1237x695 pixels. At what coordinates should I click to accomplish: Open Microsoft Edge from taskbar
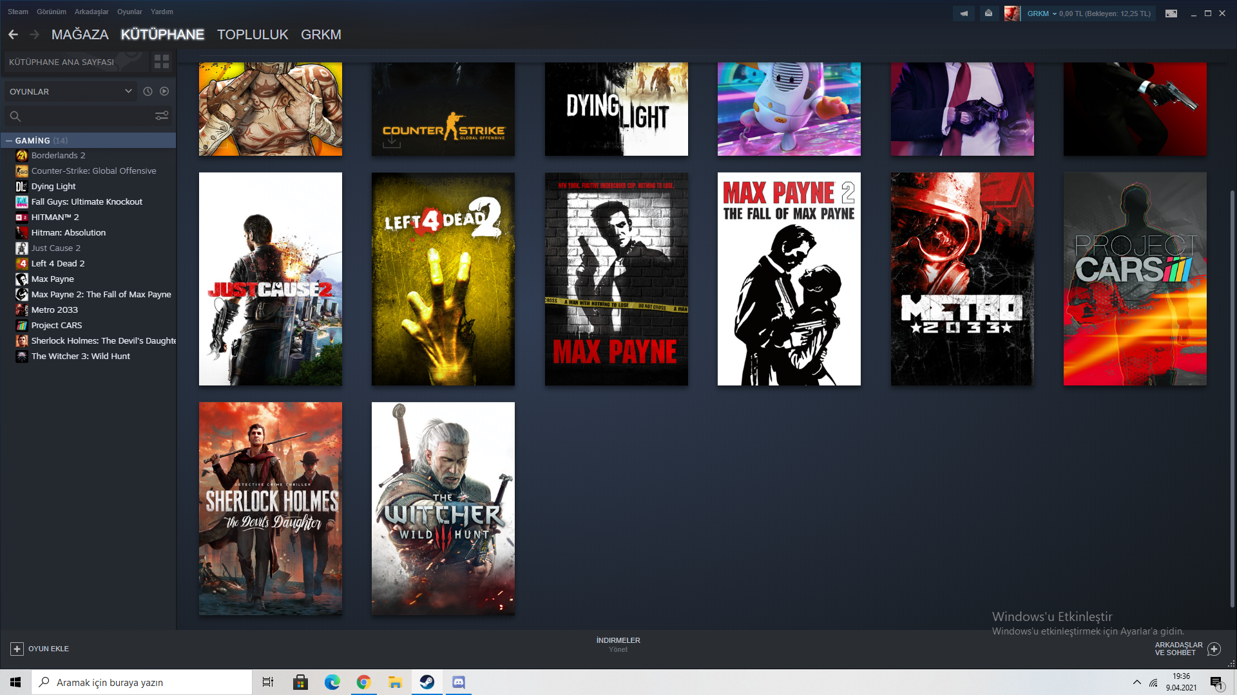(x=332, y=682)
